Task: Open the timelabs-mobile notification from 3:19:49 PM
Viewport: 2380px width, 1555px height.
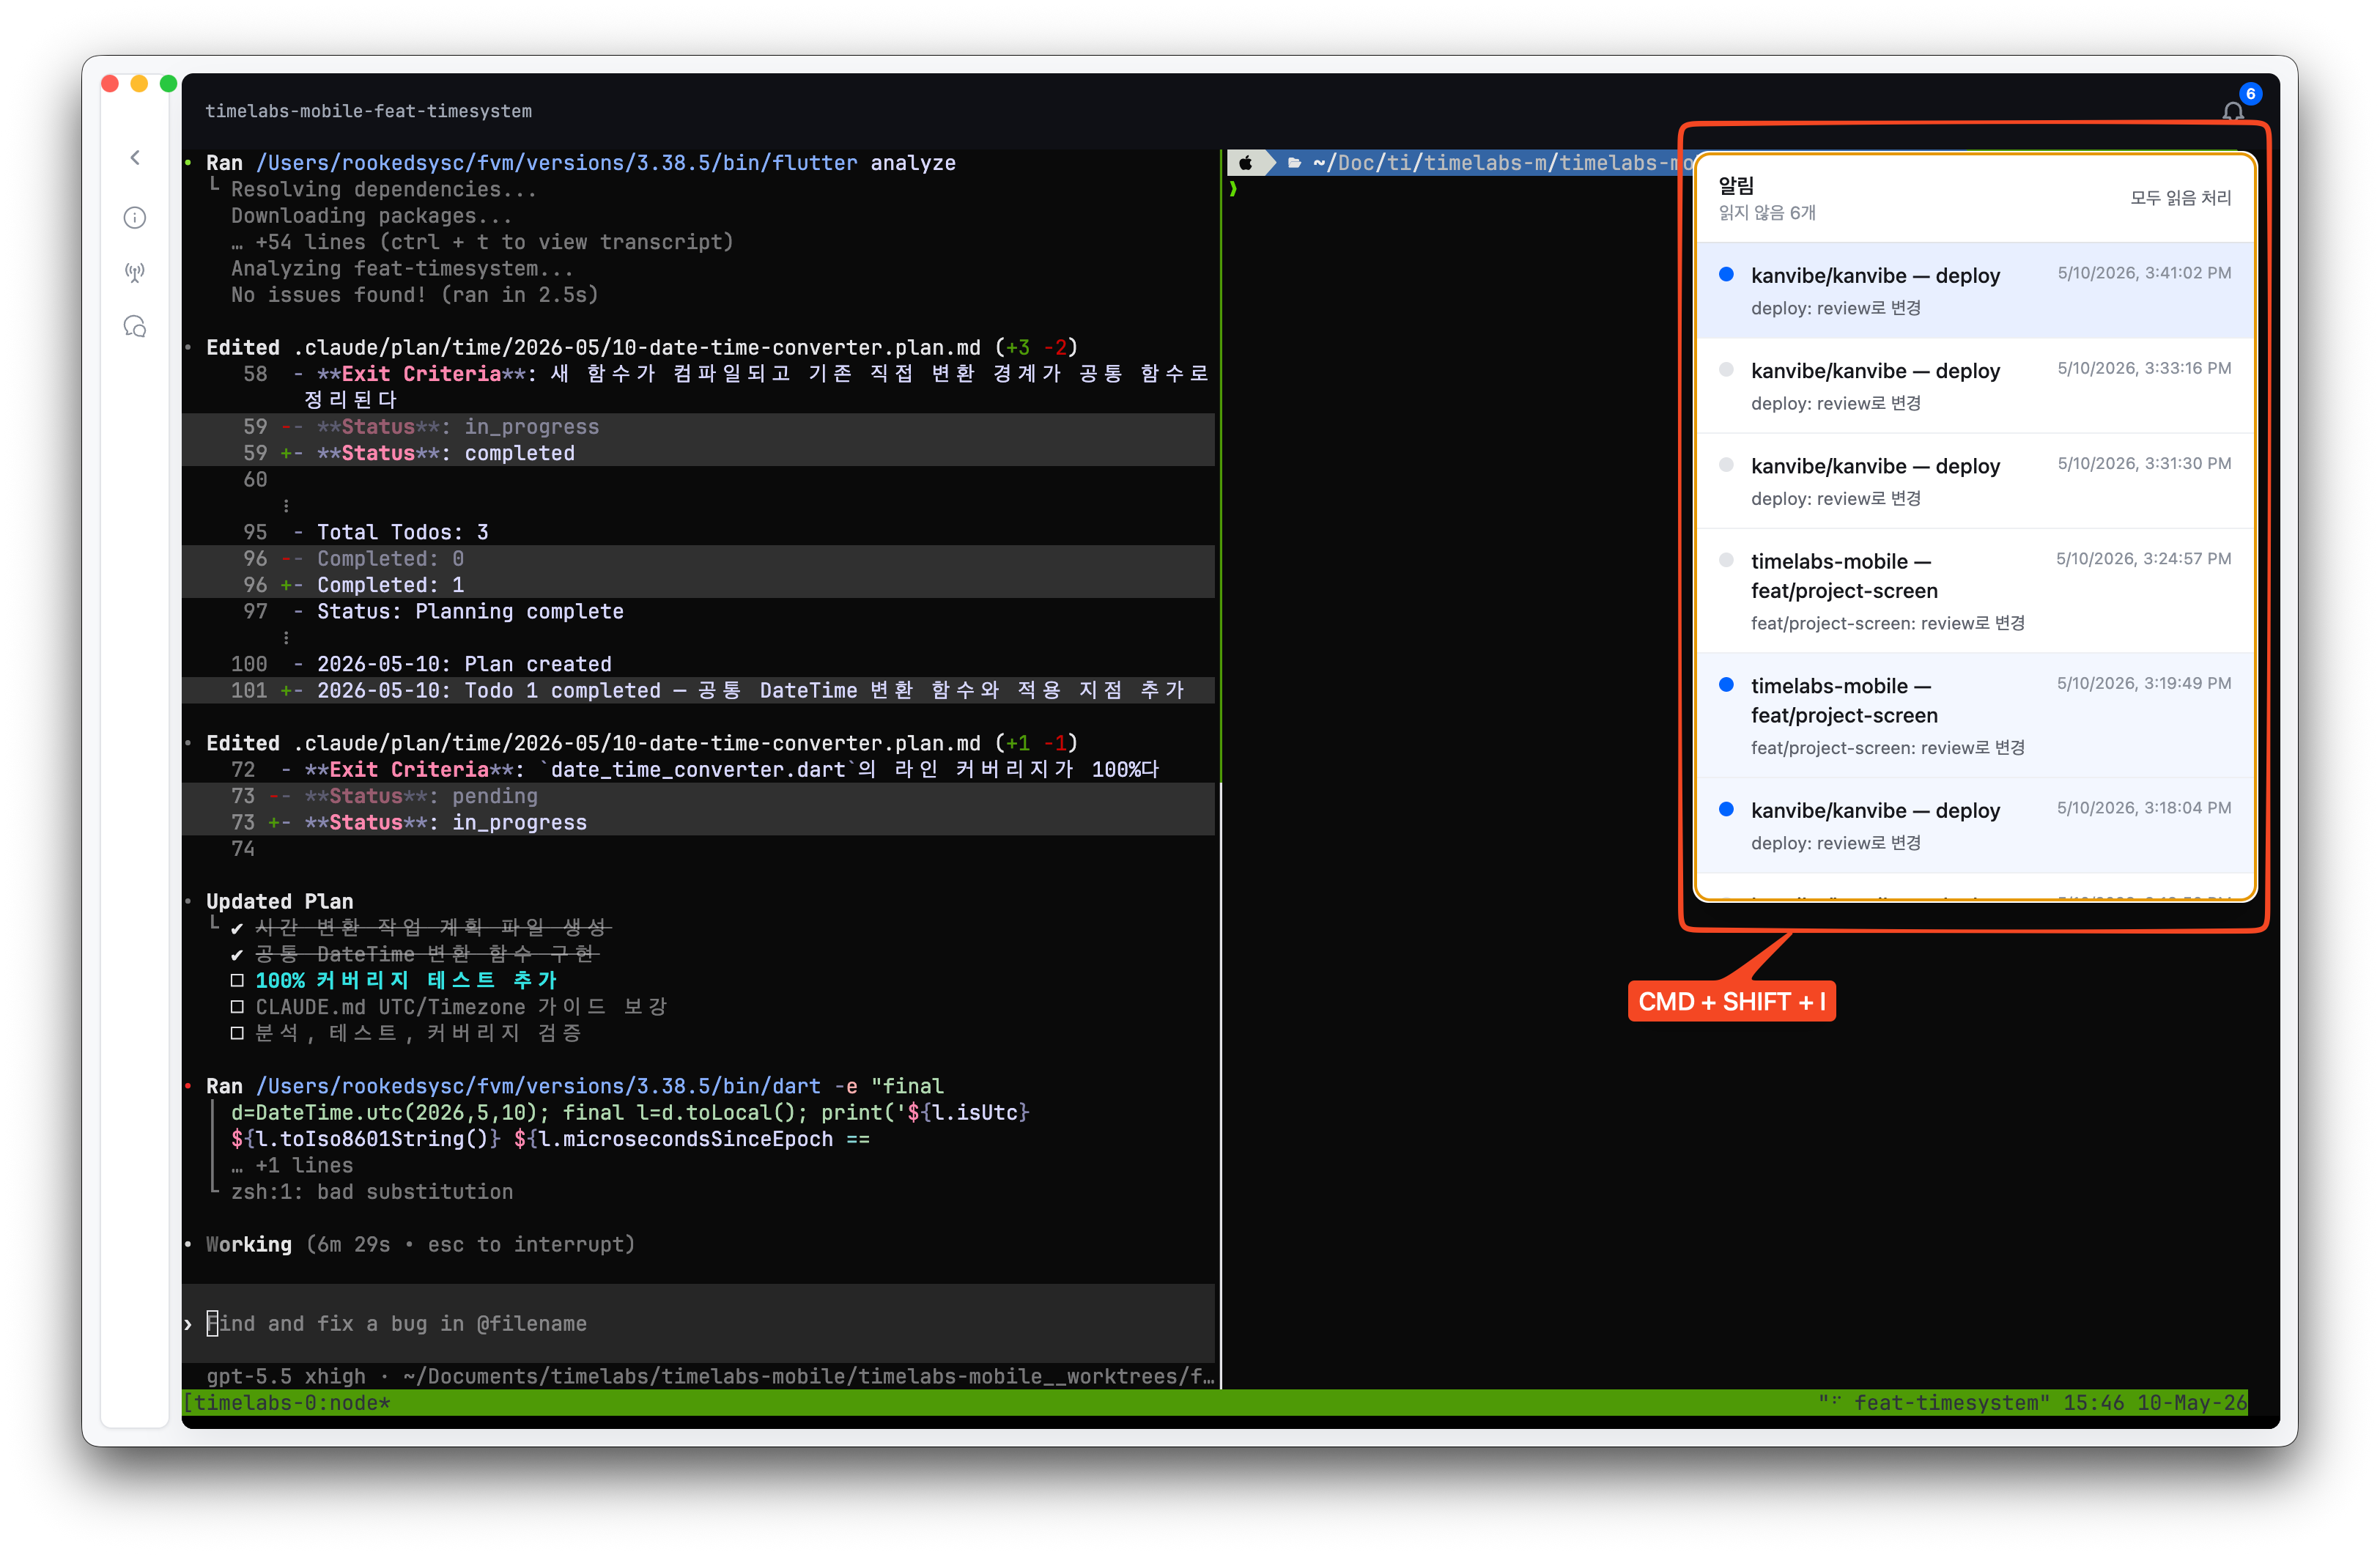Action: [1975, 716]
